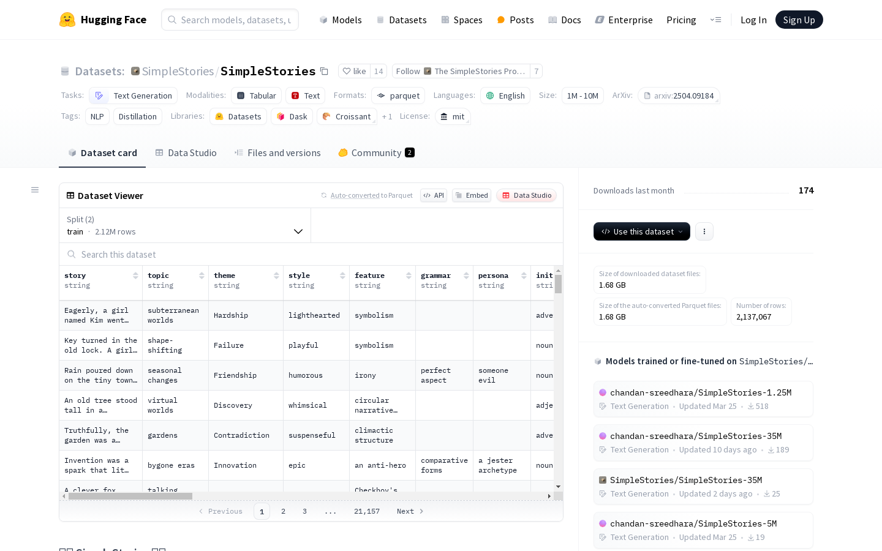
Task: Sort by the topic column
Action: tap(202, 275)
